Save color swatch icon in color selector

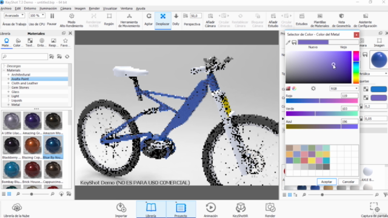pyautogui.click(x=294, y=42)
